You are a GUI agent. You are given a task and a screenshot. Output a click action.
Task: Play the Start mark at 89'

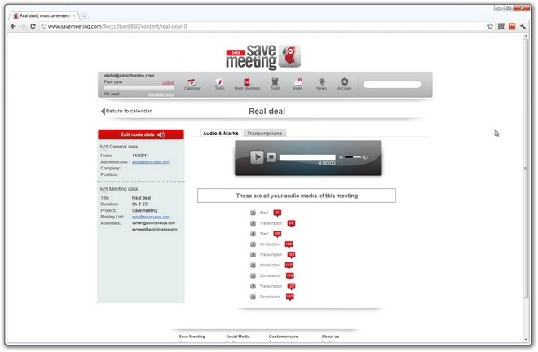point(253,234)
